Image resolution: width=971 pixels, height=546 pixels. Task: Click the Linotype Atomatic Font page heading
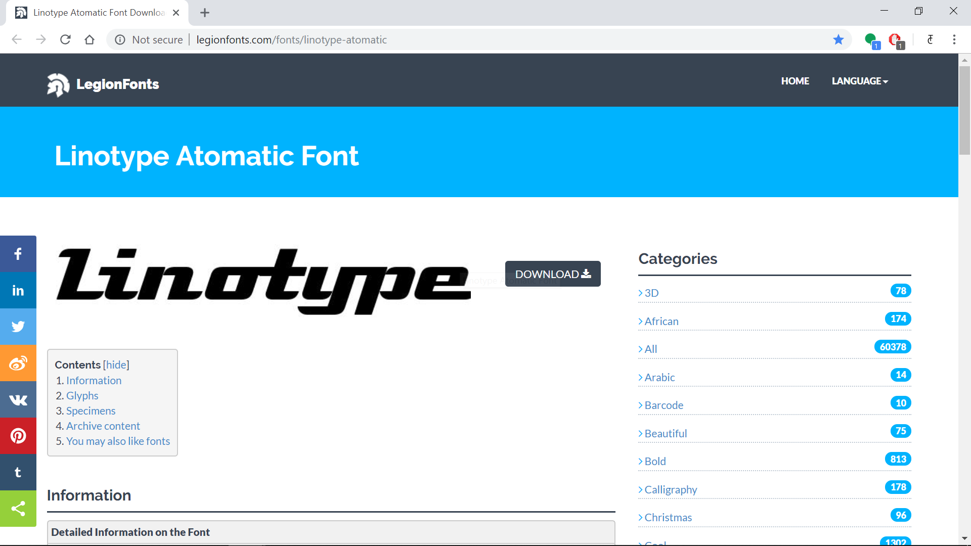[x=207, y=156]
